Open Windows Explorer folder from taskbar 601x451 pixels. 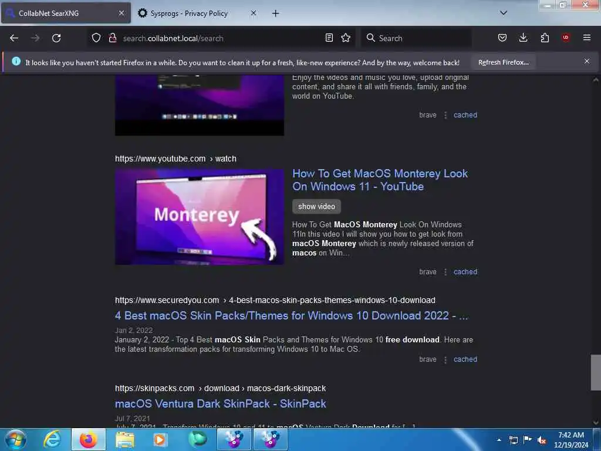click(x=124, y=440)
